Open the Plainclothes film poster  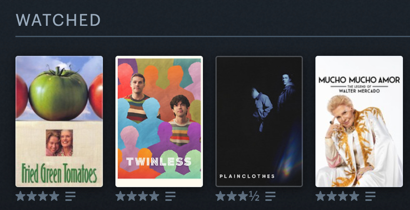click(x=259, y=121)
